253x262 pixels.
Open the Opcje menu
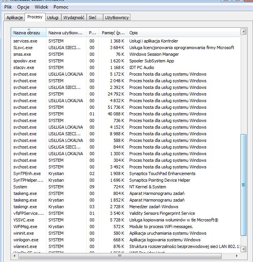(x=23, y=7)
